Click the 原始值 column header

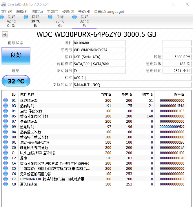pos(179,94)
